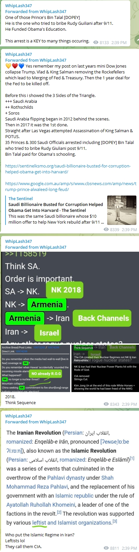Open the sentinelksmo.org Saudi billionaire link
The image size is (139, 552).
68,169
